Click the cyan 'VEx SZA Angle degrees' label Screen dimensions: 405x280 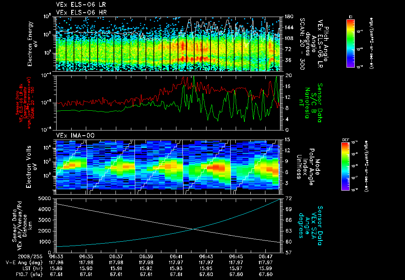(310, 225)
